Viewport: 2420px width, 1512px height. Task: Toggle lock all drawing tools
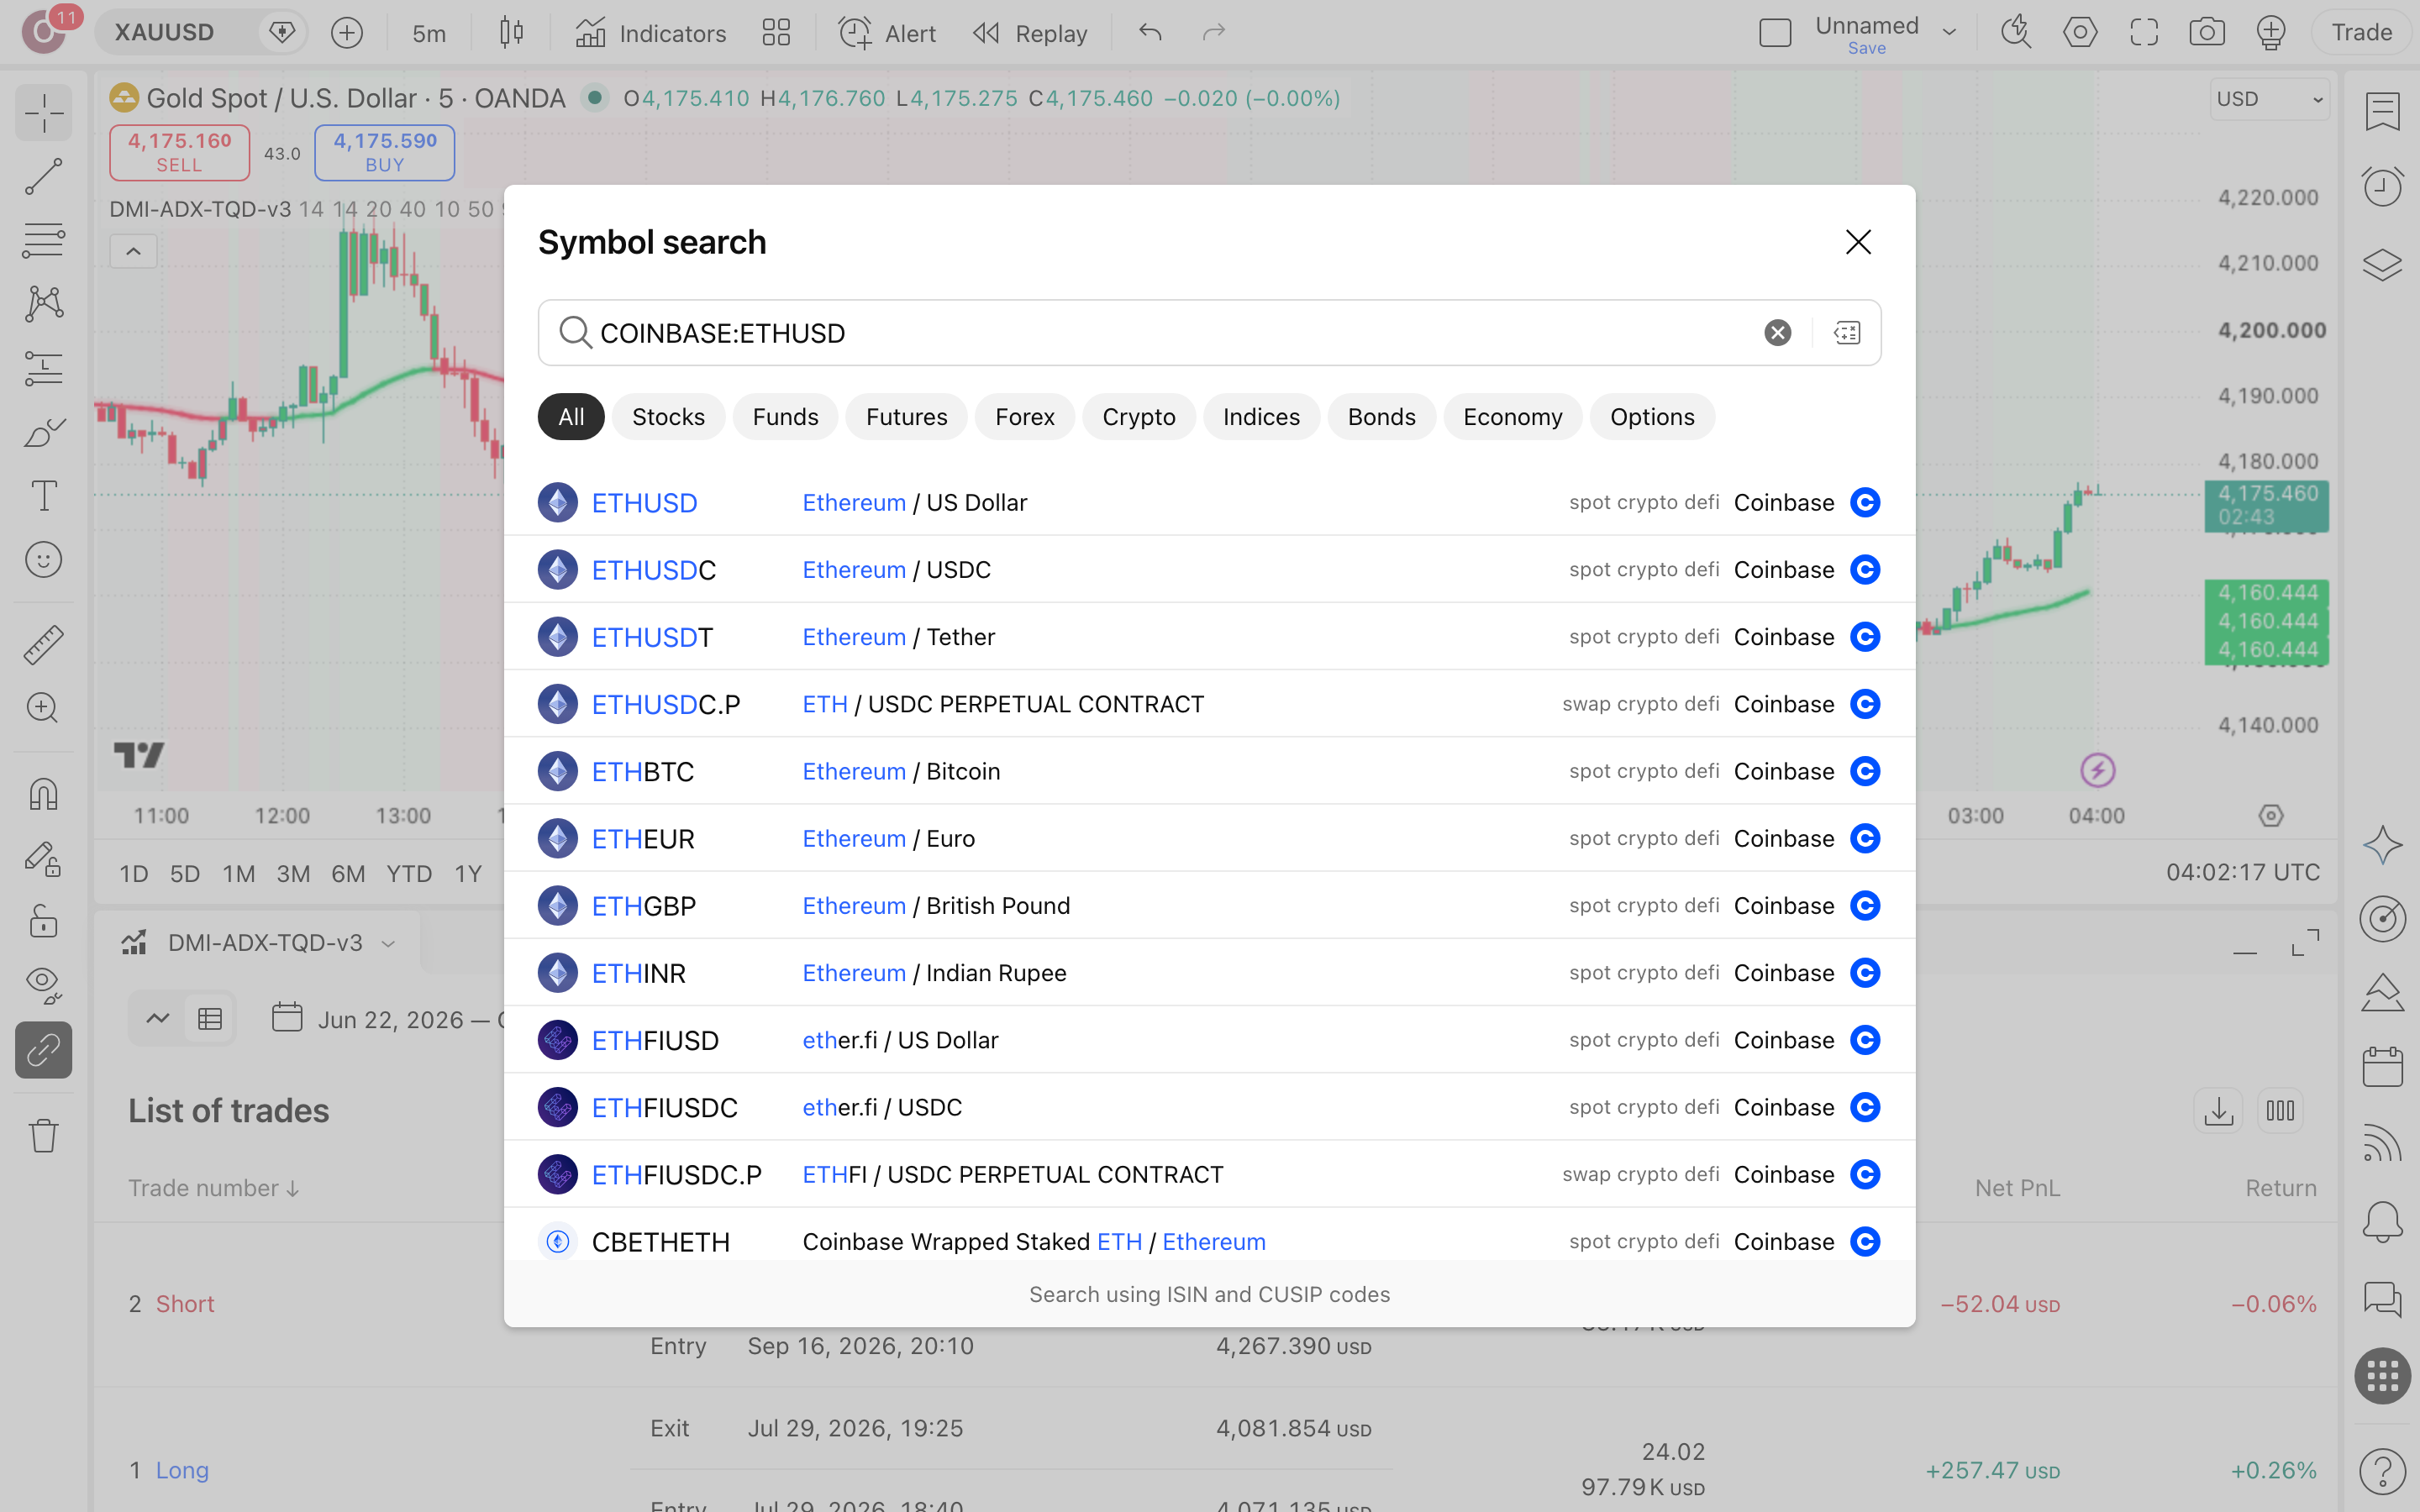click(43, 921)
